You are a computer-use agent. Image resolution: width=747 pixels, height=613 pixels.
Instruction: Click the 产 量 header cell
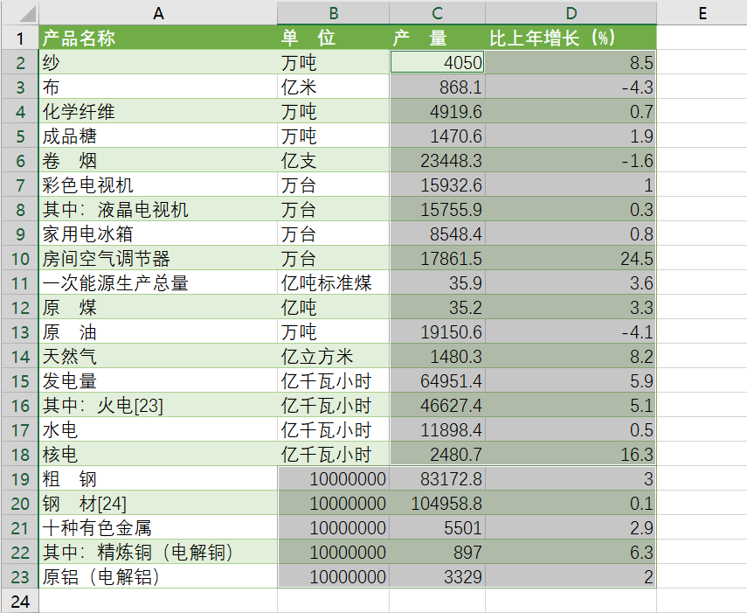[437, 38]
